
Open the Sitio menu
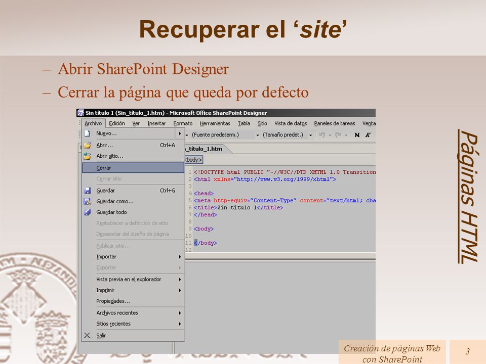[x=262, y=123]
